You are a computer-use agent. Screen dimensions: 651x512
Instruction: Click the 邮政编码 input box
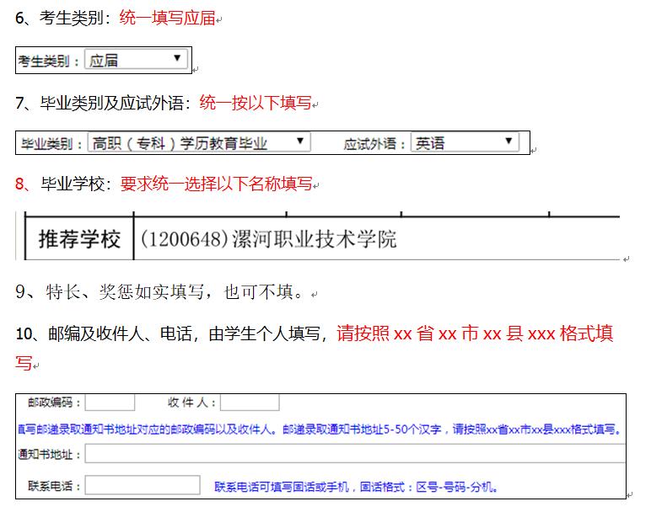tap(110, 403)
